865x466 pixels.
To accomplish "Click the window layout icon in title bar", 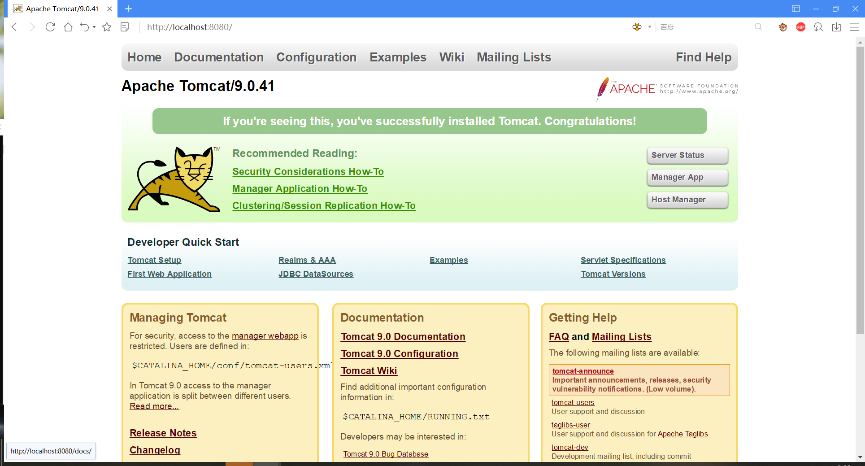I will (796, 9).
